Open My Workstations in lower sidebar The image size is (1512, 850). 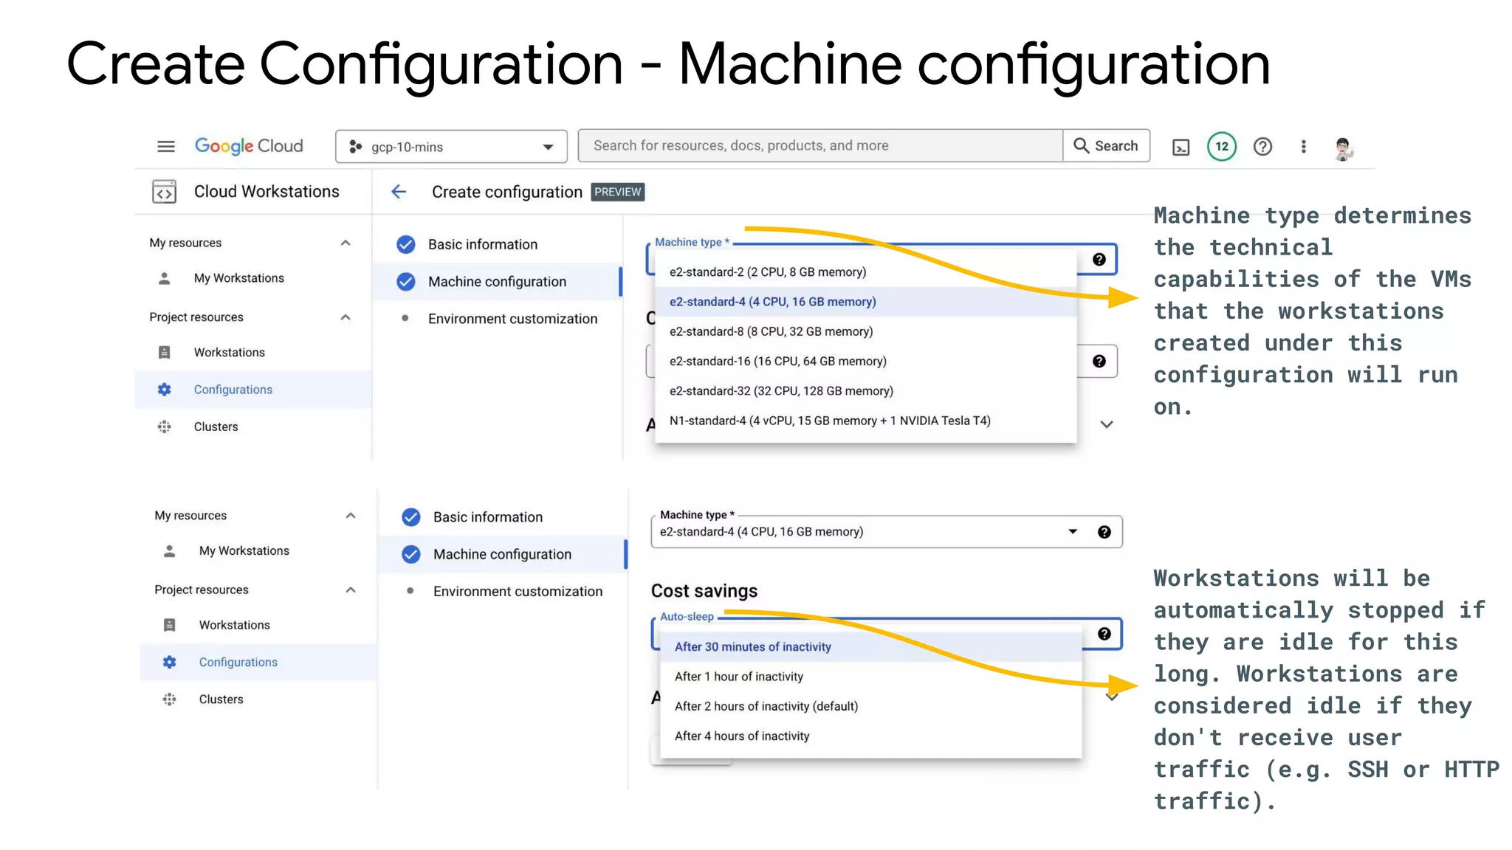[x=244, y=551]
